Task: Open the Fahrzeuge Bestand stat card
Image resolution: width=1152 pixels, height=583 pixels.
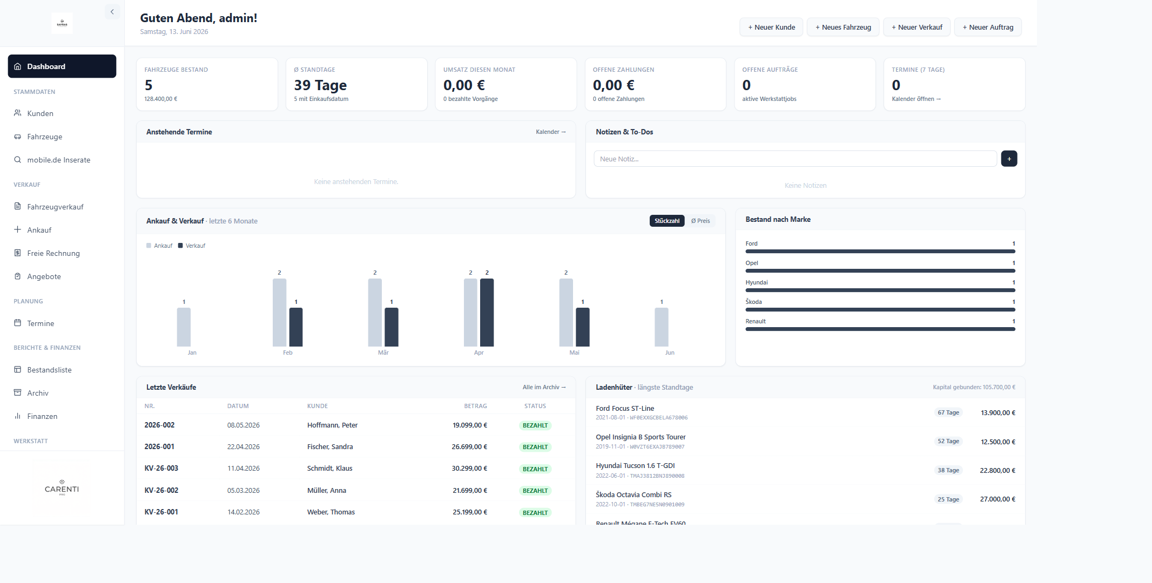Action: (207, 84)
